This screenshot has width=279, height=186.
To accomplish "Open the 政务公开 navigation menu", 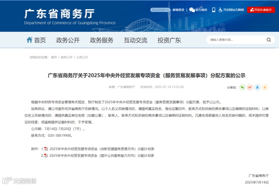I will click(68, 40).
